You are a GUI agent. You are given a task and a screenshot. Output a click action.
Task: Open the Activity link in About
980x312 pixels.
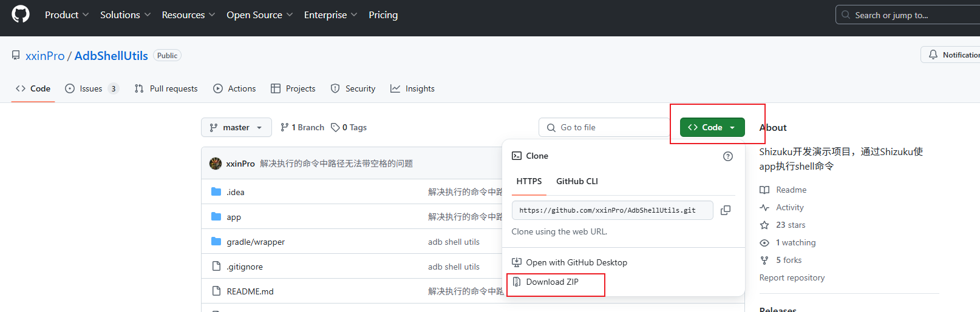click(x=790, y=207)
